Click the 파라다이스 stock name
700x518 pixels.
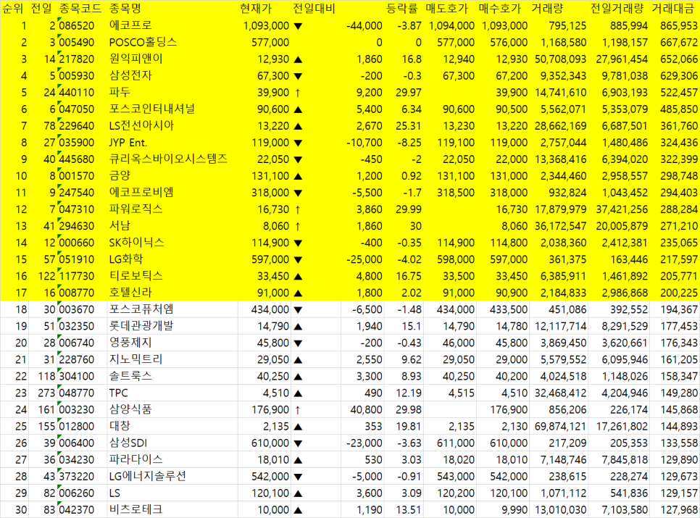point(136,459)
